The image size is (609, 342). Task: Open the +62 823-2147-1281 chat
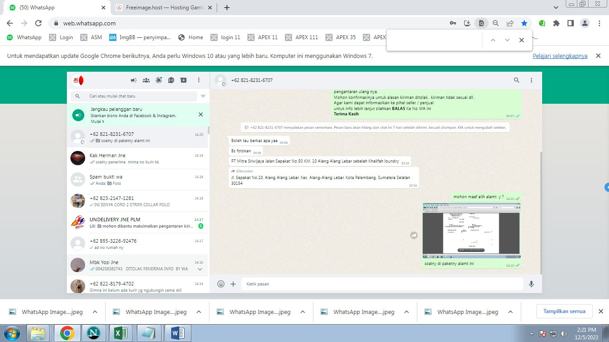(138, 201)
